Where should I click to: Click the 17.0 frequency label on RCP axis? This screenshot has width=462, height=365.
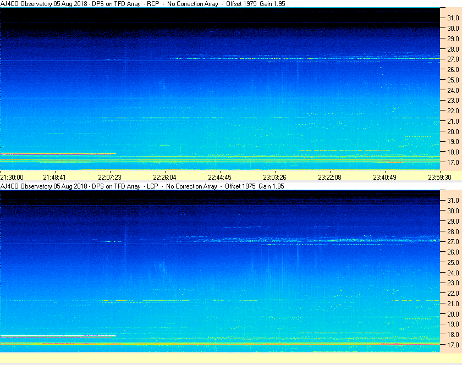pos(453,162)
